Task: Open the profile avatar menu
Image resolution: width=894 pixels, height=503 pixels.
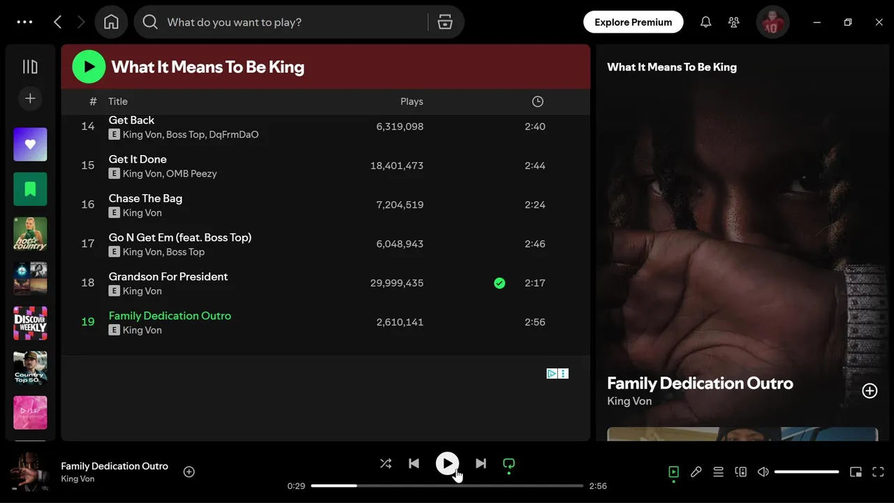Action: point(772,22)
